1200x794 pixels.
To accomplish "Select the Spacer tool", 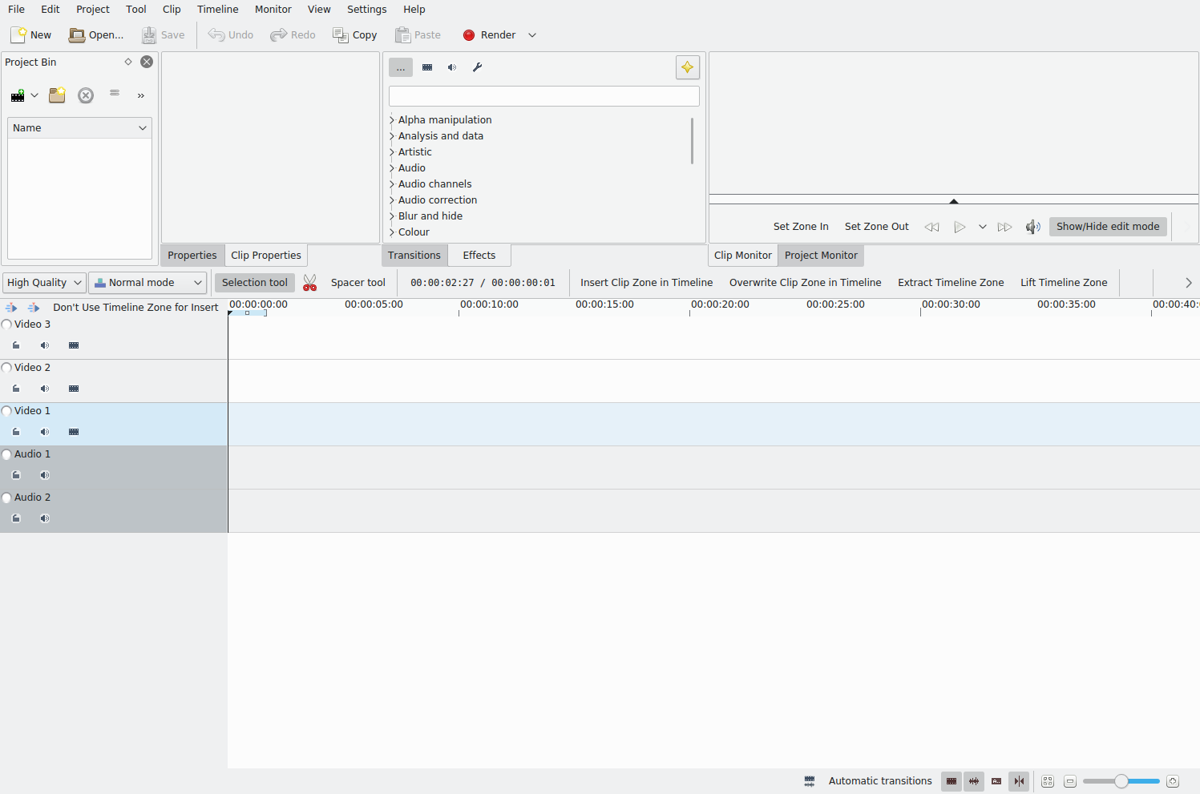I will (358, 283).
